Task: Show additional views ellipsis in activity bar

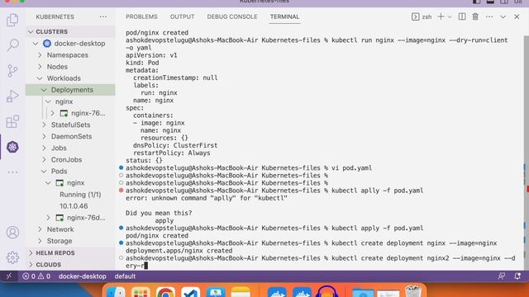Action: click(12, 172)
